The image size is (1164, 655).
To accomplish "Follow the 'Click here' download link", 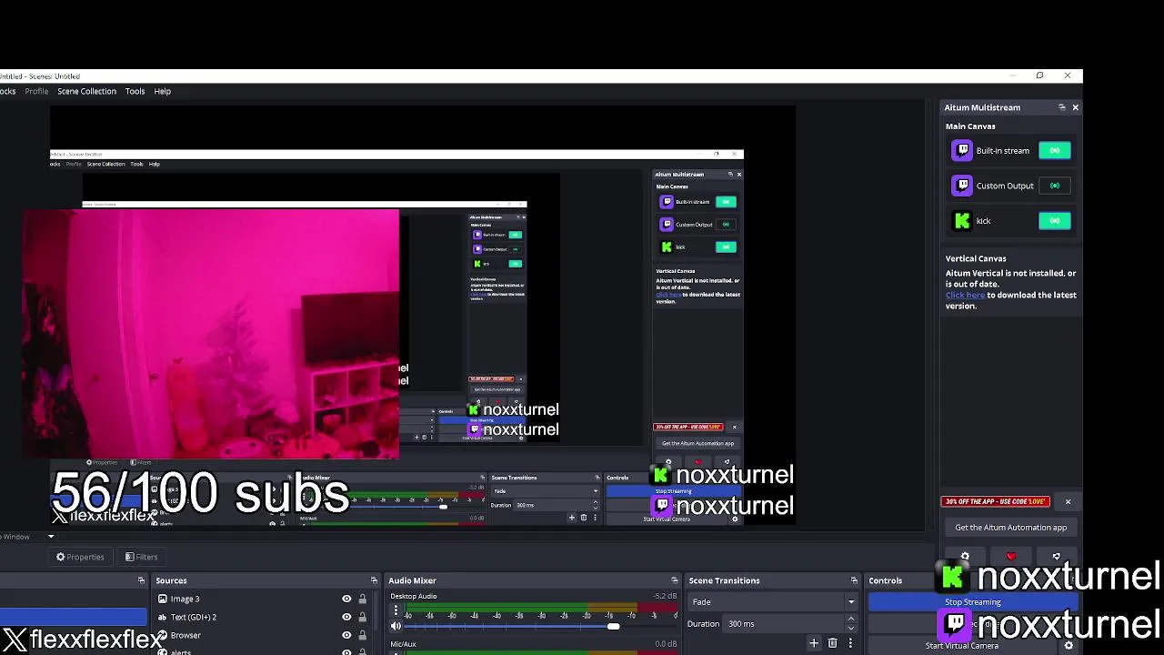I will [965, 295].
